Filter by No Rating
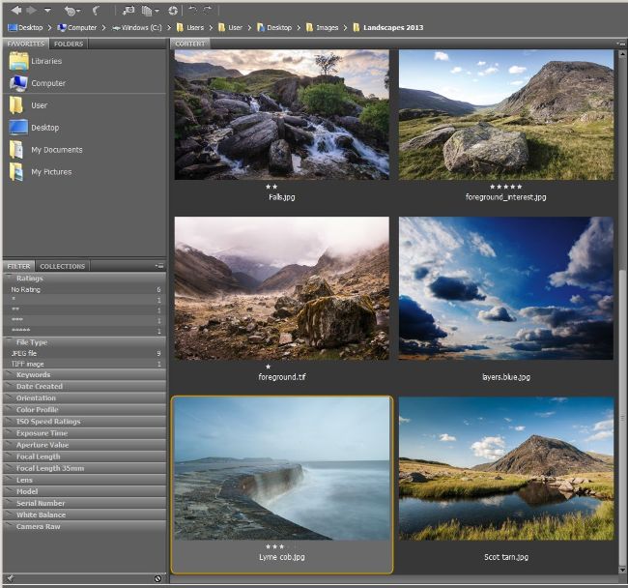 [27, 289]
